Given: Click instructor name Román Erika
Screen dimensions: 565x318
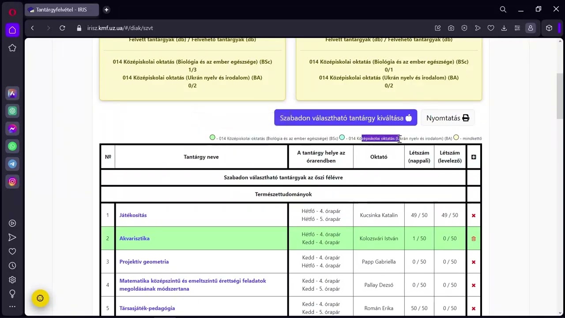Looking at the screenshot, I should click(x=379, y=308).
